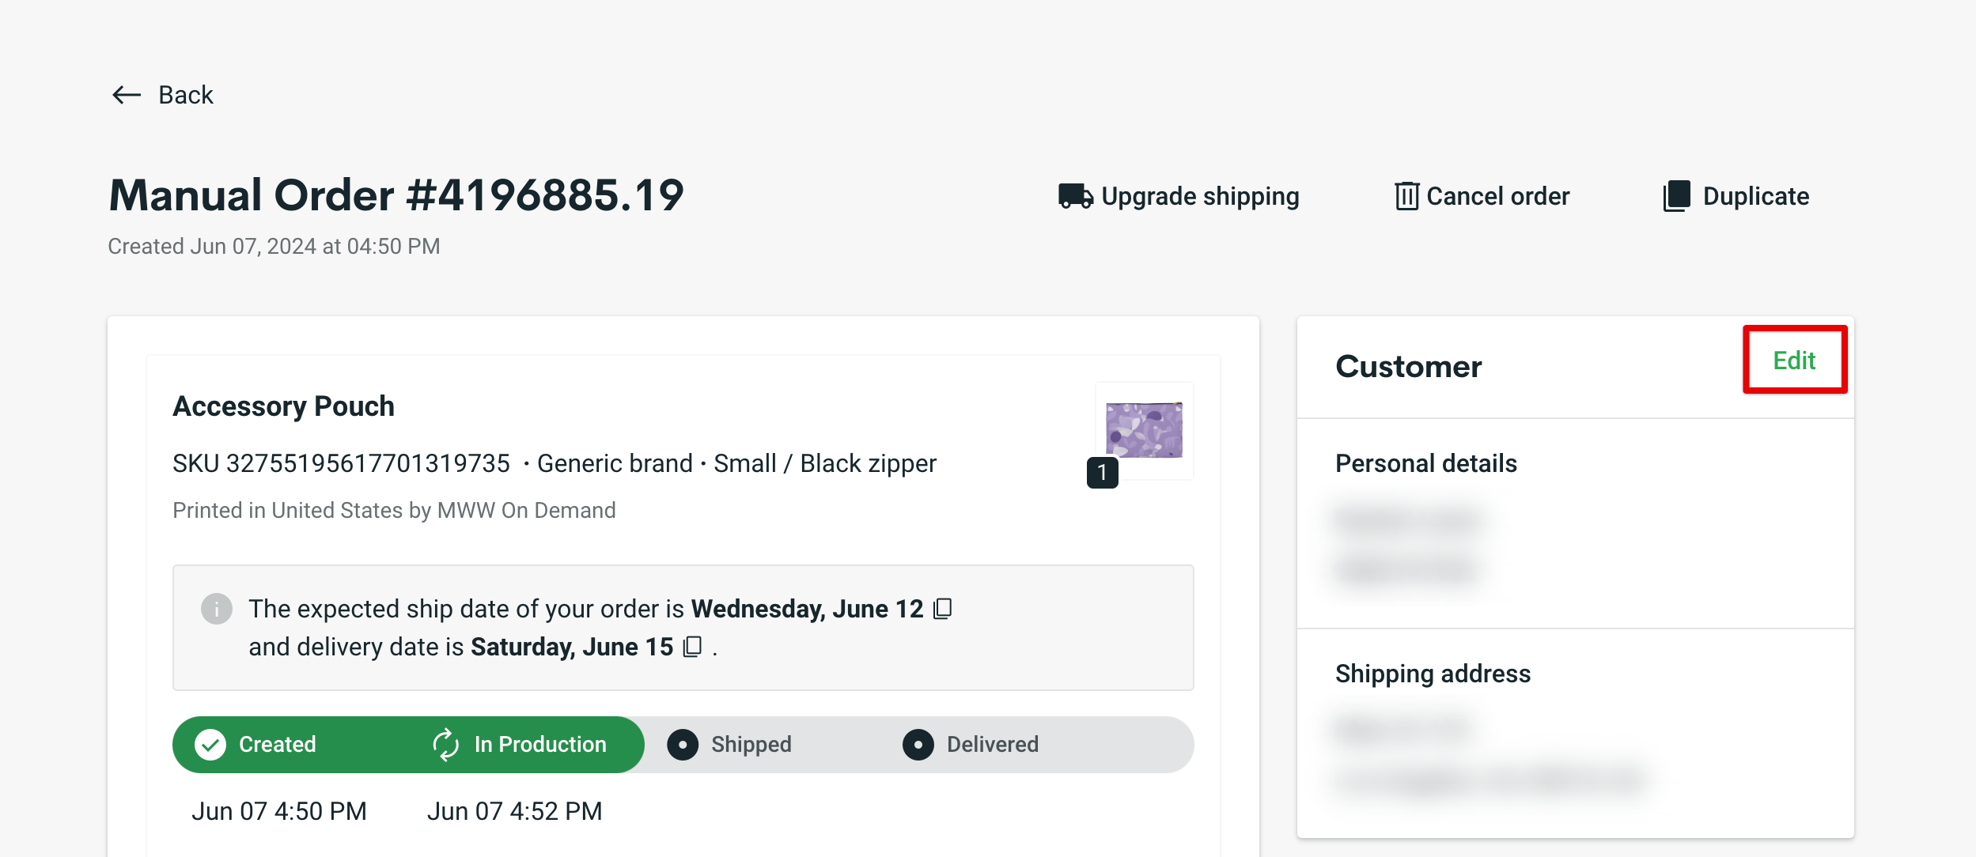
Task: Click the checkmark icon on Created status
Action: click(210, 744)
